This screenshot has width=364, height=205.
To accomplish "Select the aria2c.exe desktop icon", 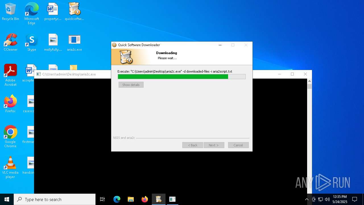I will [x=74, y=42].
